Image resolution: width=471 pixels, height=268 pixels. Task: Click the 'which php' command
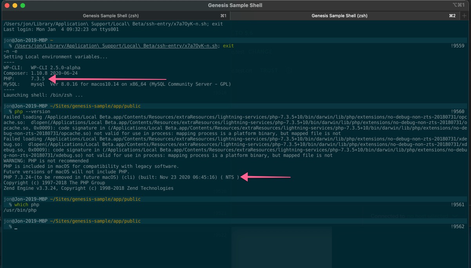[x=27, y=205]
